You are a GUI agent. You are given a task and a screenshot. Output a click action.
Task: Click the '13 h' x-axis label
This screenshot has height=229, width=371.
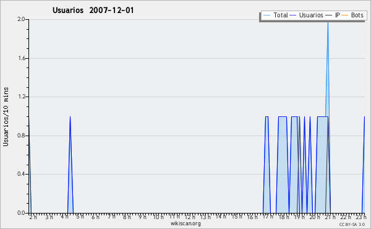coord(205,217)
